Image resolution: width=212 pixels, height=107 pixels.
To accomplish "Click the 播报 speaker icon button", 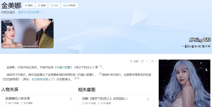I will 29,5.
